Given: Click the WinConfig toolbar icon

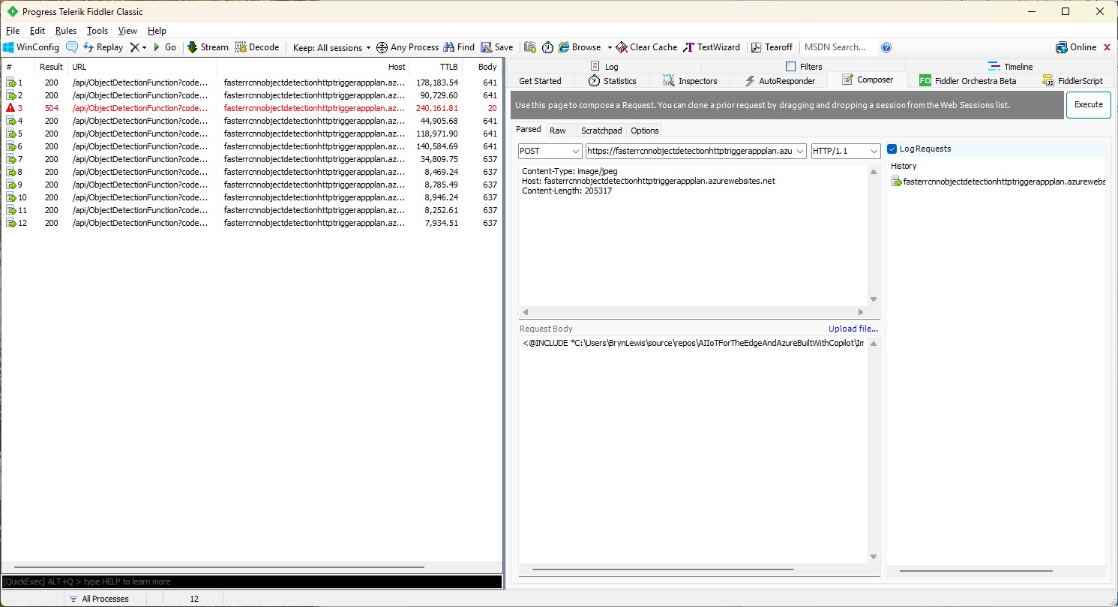Looking at the screenshot, I should pos(9,47).
